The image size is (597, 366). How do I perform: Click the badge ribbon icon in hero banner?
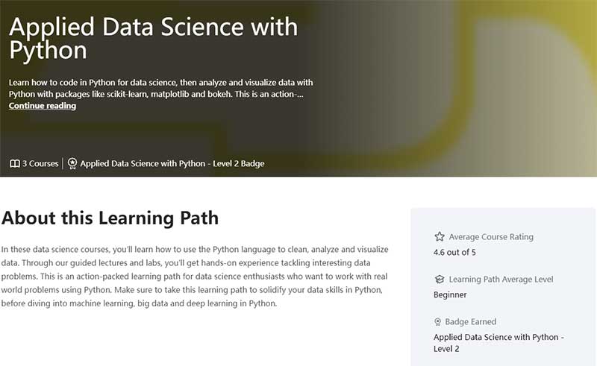coord(72,164)
